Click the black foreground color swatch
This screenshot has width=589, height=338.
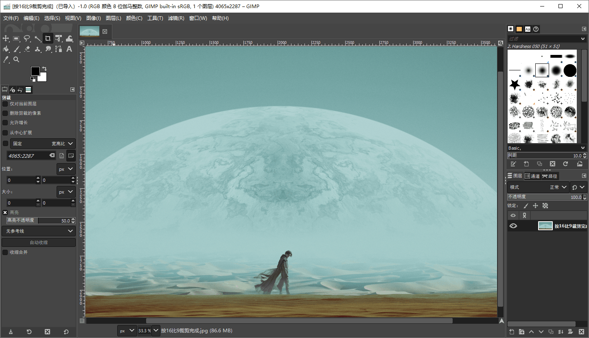point(35,71)
